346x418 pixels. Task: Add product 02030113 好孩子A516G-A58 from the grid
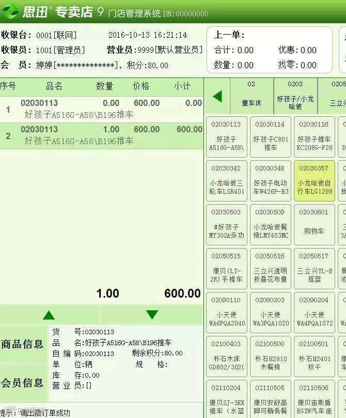pyautogui.click(x=226, y=137)
